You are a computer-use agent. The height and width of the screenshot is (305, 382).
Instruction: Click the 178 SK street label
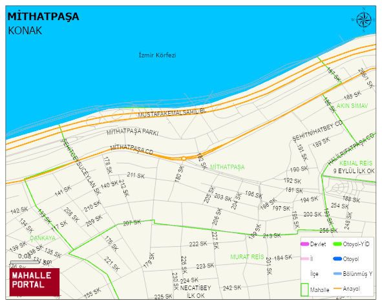108,165
